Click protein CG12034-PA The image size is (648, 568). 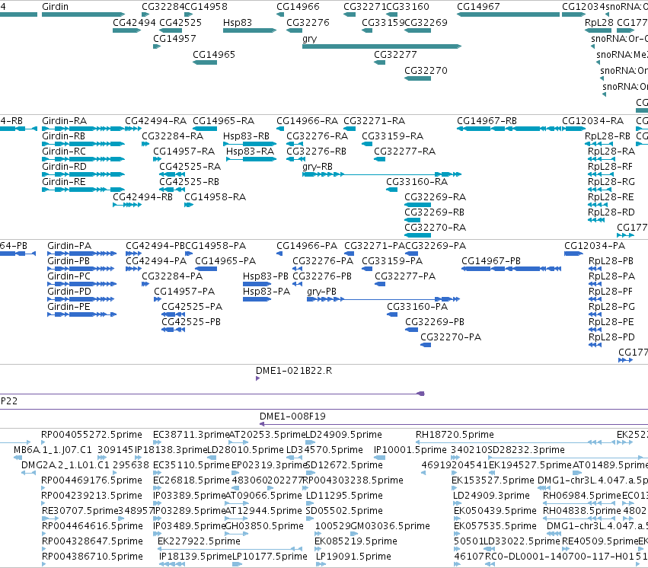pyautogui.click(x=573, y=254)
